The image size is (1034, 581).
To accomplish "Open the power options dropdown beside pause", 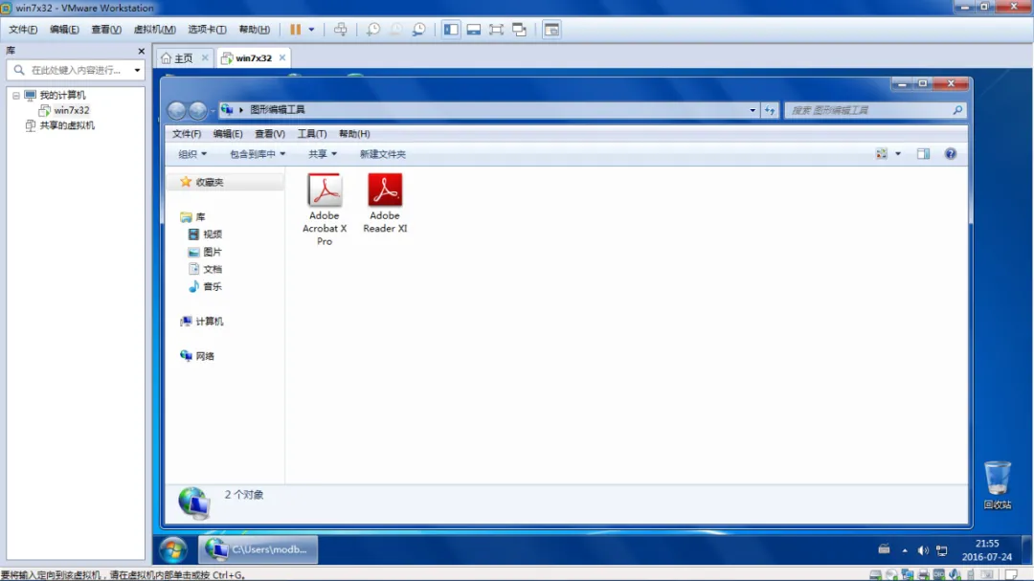I will 311,29.
